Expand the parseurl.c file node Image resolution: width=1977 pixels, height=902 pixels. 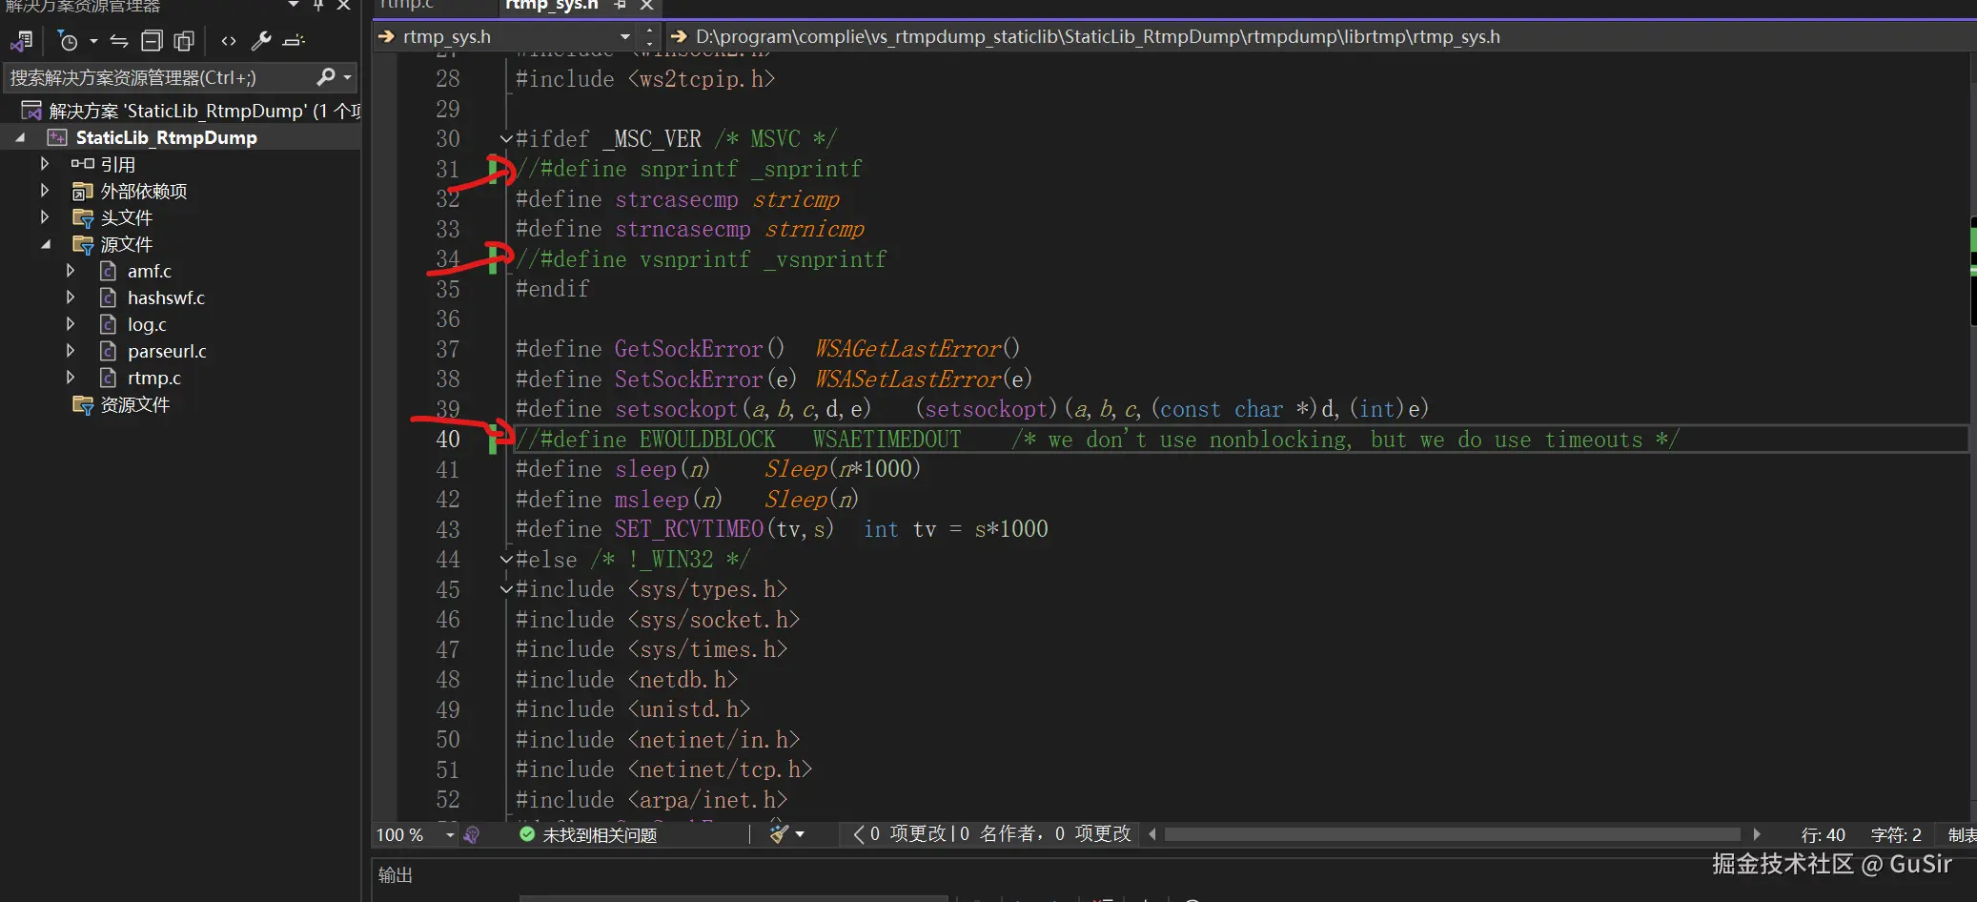coord(71,351)
